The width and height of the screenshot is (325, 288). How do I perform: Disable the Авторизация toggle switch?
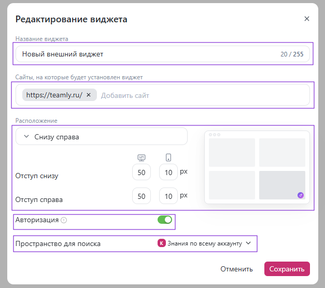pyautogui.click(x=164, y=220)
